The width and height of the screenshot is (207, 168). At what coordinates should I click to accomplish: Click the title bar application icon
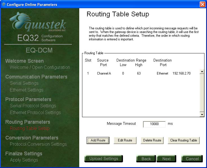(x=3, y=4)
